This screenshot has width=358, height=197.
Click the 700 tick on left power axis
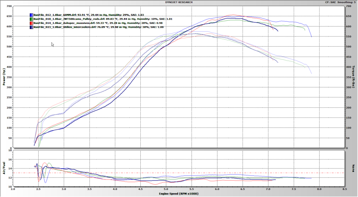point(8,6)
